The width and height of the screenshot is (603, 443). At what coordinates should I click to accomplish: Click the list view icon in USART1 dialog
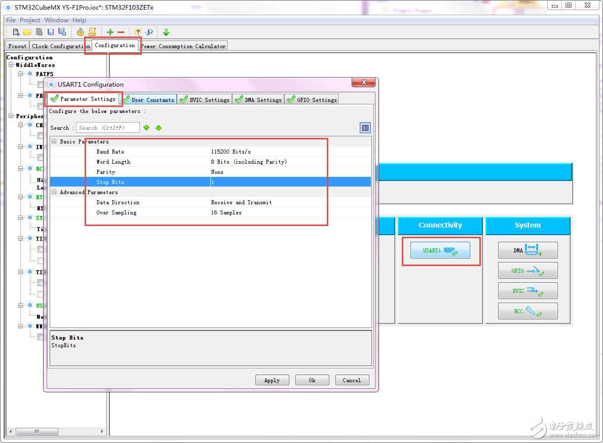365,128
